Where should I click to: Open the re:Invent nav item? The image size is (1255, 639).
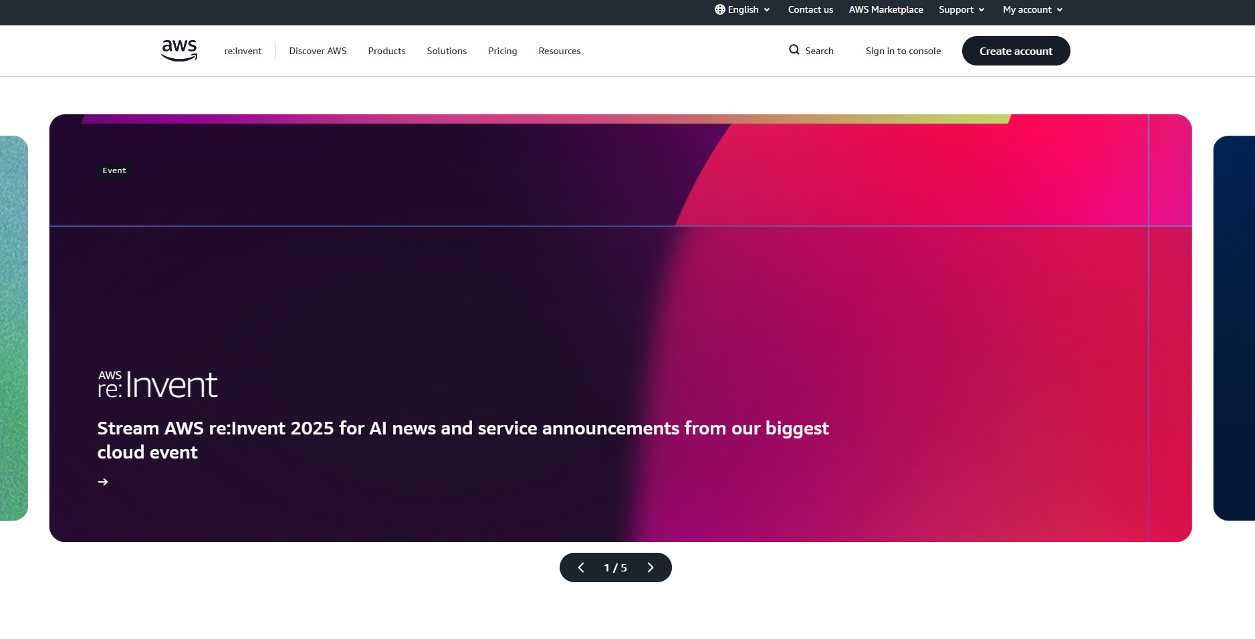[x=243, y=51]
